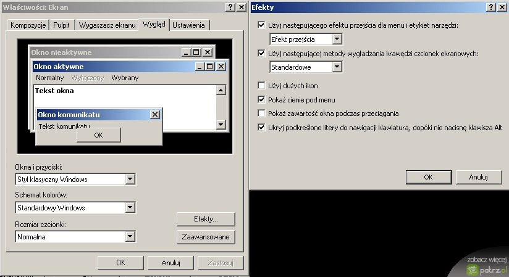
Task: Open the Rozmiar czcionki dropdown
Action: (x=130, y=236)
